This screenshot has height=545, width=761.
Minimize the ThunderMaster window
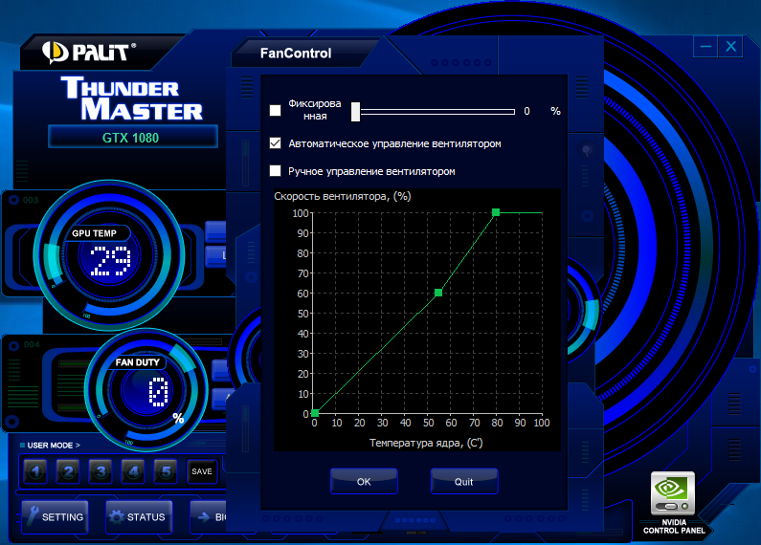click(705, 47)
